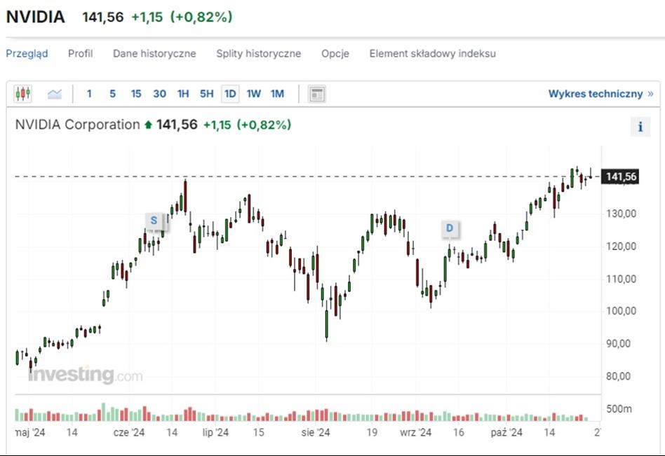The width and height of the screenshot is (665, 456).
Task: Open the Opcje tab
Action: 335,53
